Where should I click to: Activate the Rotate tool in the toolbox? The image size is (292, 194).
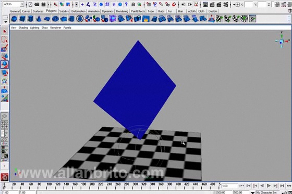coord(5,64)
